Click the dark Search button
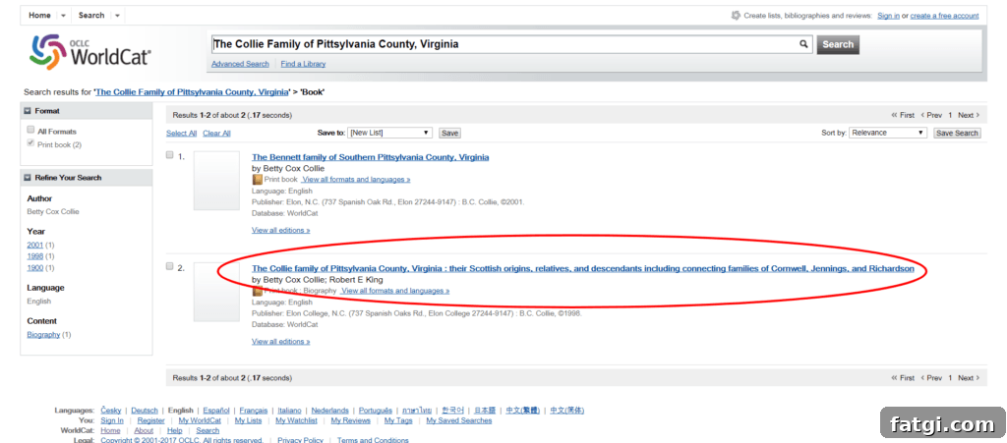This screenshot has height=443, width=1007. (x=838, y=44)
